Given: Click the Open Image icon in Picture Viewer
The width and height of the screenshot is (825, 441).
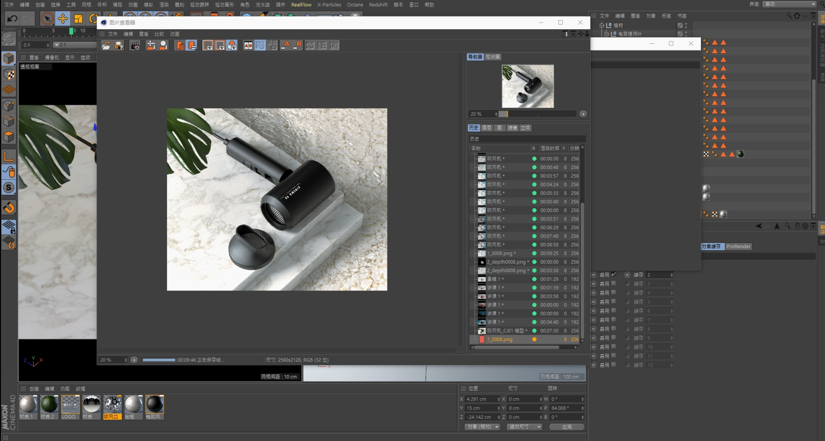Looking at the screenshot, I should point(106,45).
